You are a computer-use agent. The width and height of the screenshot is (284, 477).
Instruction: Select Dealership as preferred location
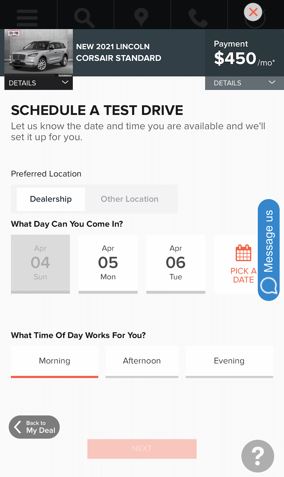click(x=51, y=199)
